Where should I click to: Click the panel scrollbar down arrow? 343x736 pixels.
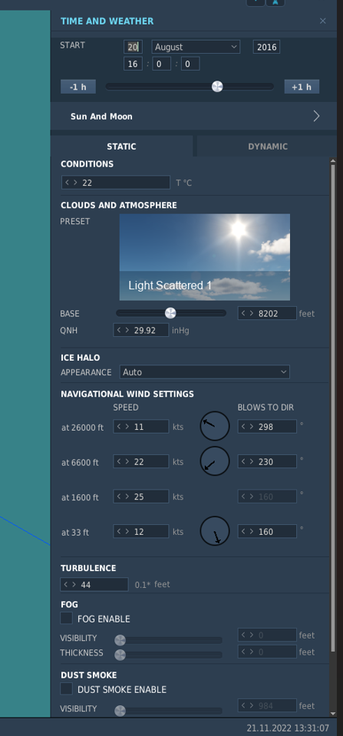pos(333,714)
